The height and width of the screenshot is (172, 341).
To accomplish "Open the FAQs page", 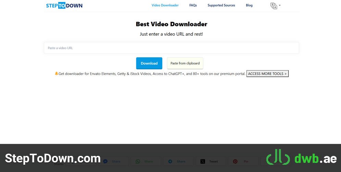I will tap(193, 5).
